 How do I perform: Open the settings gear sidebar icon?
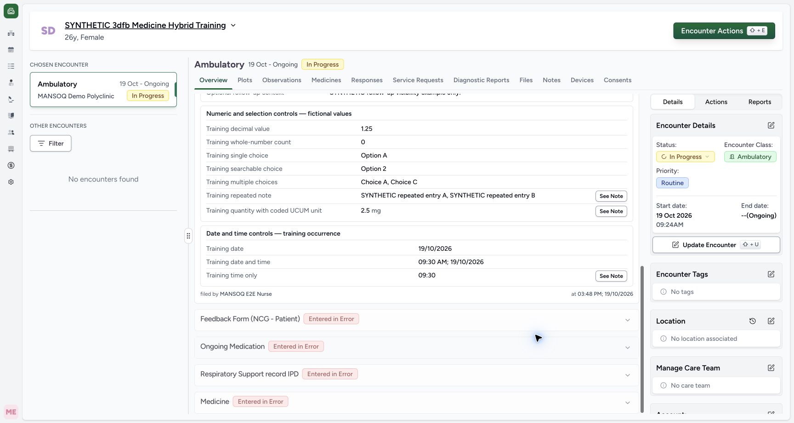coord(11,182)
